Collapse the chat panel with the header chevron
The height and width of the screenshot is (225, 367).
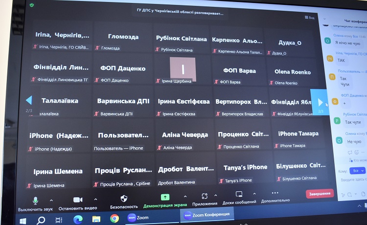[x=324, y=19]
